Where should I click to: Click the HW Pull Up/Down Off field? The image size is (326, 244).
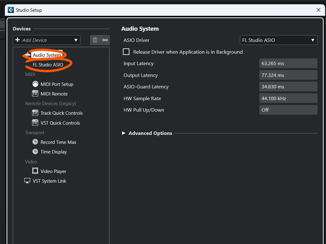[288, 110]
